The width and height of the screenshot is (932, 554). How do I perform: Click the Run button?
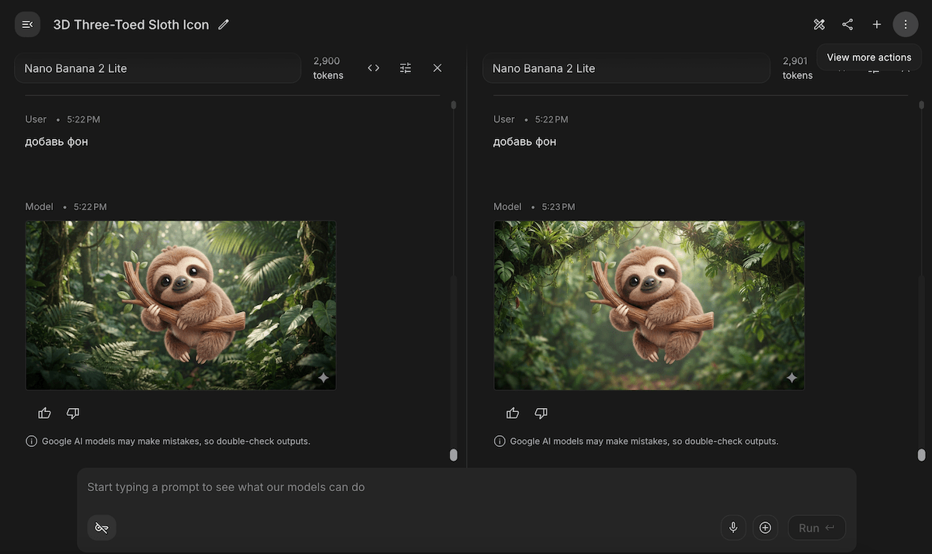click(x=816, y=528)
